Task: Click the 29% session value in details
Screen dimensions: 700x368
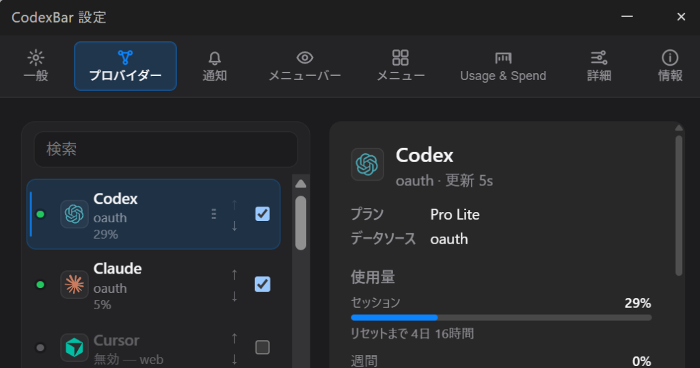Action: 638,303
